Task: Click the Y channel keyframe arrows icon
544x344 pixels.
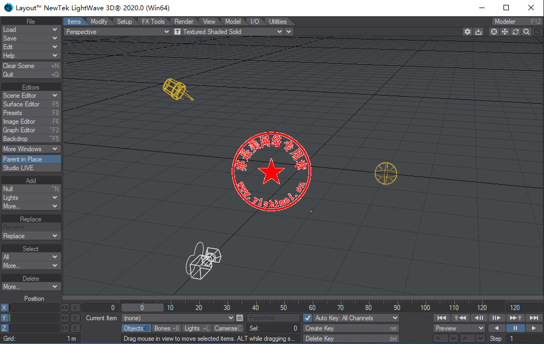Action: click(x=64, y=318)
